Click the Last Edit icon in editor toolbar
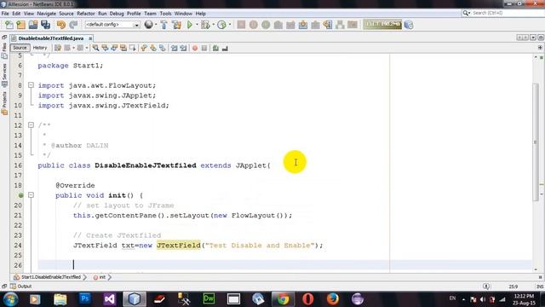The image size is (545, 307). coord(58,48)
